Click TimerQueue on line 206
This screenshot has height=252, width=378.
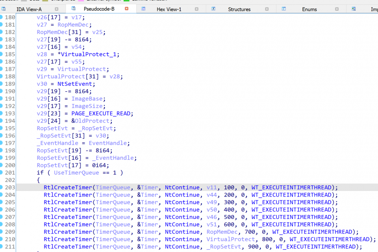click(x=113, y=210)
